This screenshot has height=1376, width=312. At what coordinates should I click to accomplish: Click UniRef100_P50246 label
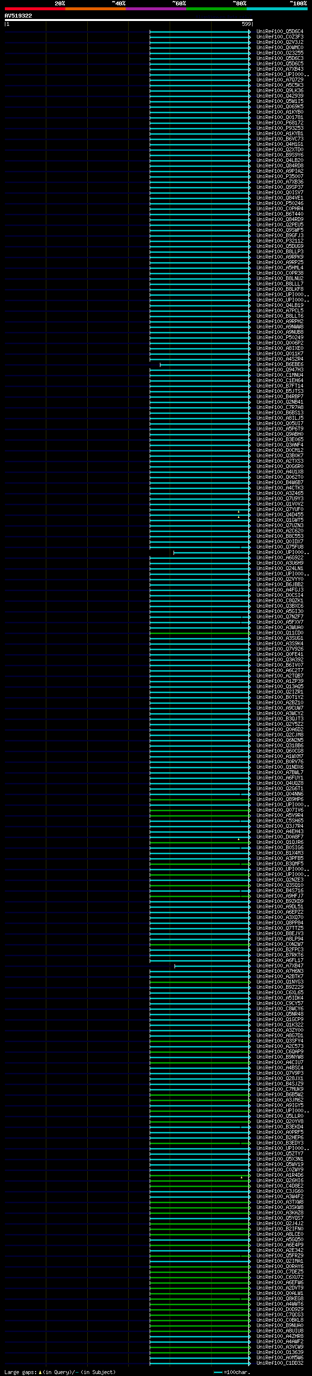pyautogui.click(x=279, y=204)
